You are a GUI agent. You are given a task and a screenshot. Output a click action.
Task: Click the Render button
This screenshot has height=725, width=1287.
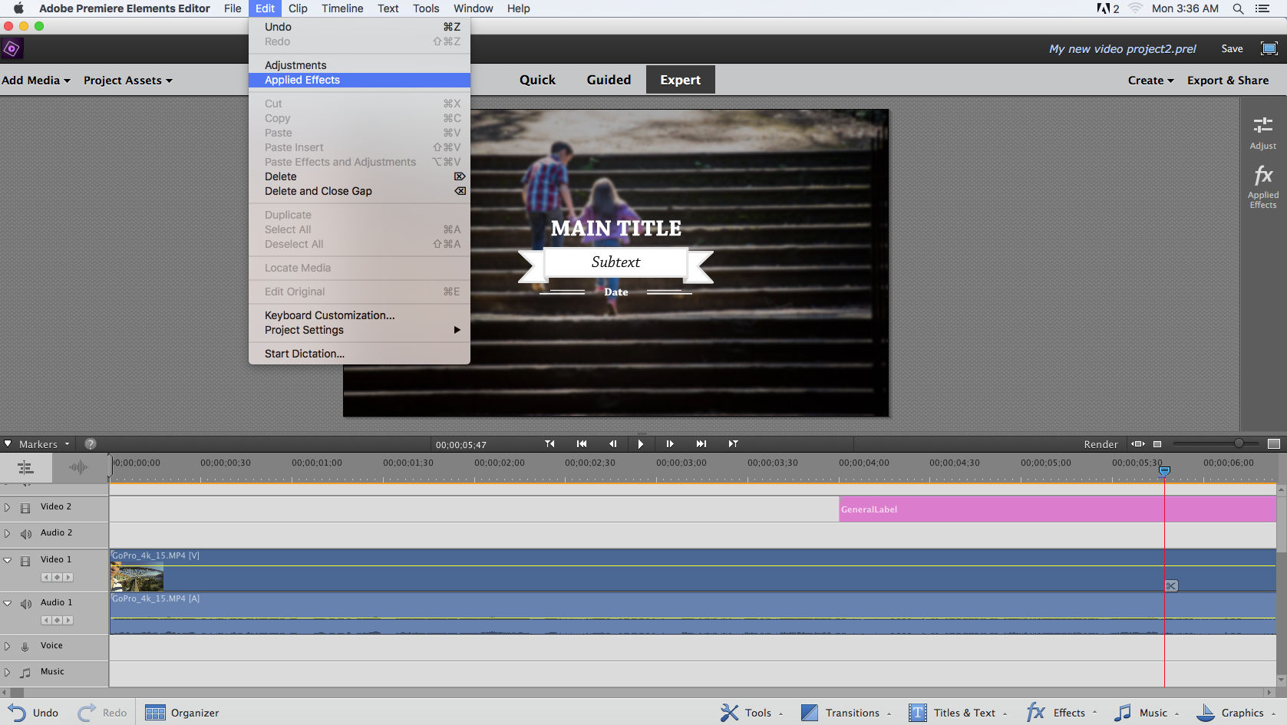click(1101, 444)
